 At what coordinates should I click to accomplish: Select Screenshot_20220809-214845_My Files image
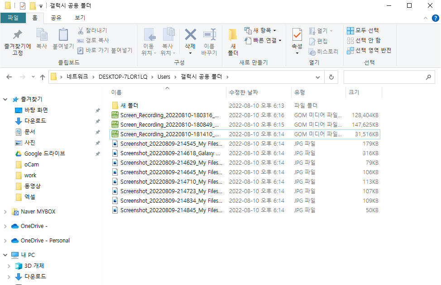point(244,210)
